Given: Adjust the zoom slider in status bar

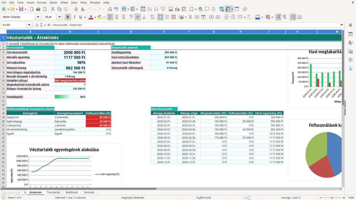Looking at the screenshot, I should (332, 198).
